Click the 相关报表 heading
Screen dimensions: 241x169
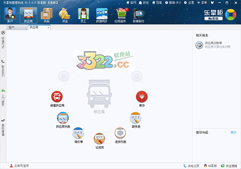[202, 35]
